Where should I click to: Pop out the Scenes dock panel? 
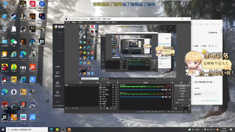coord(98,83)
